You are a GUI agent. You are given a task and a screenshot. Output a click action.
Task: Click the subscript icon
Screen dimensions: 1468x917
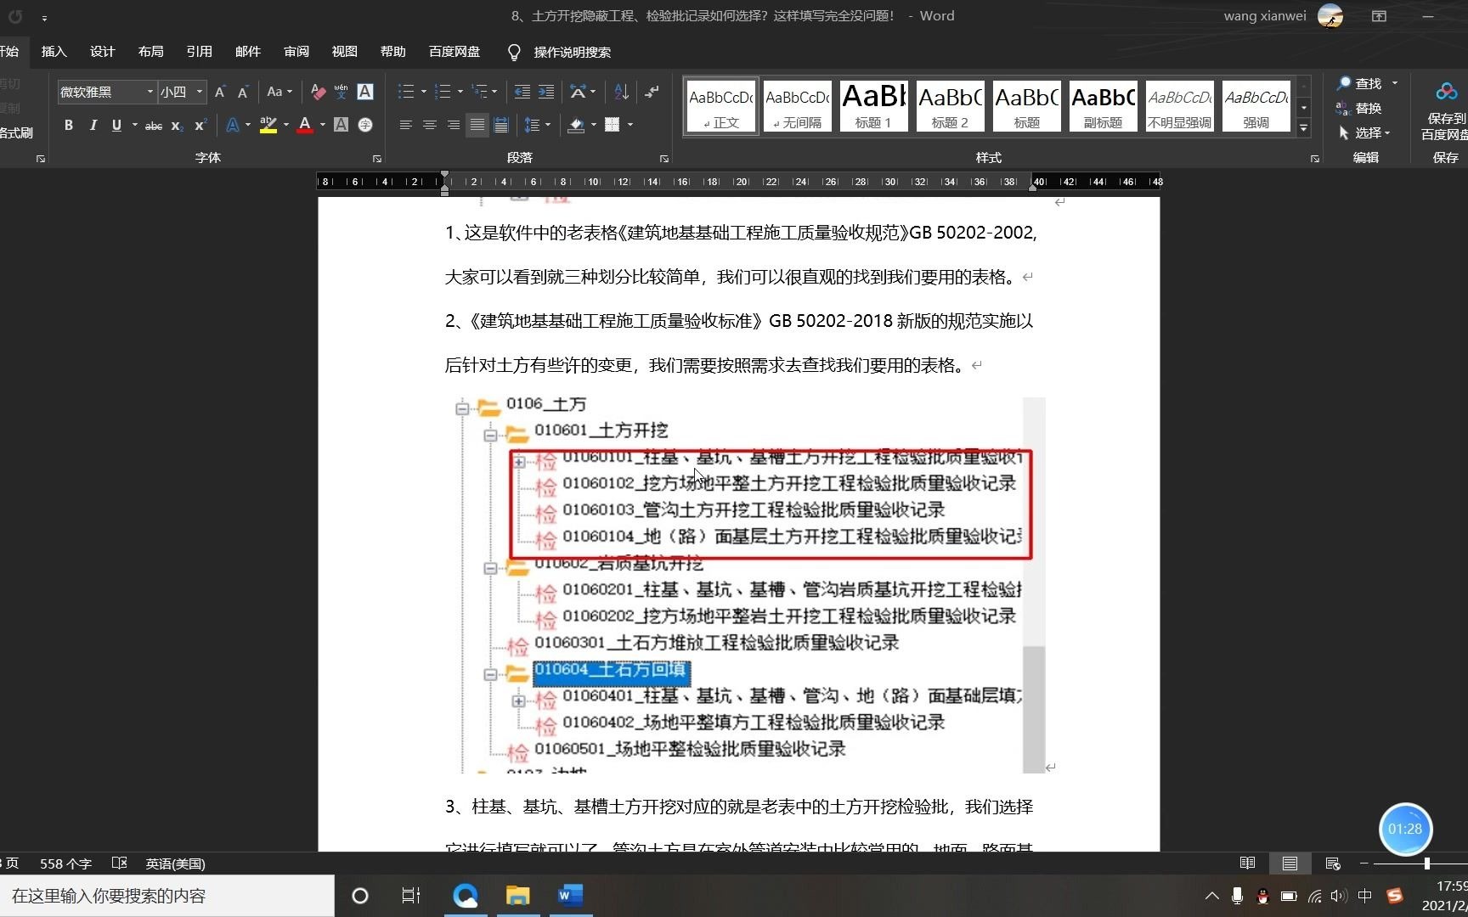pos(176,126)
